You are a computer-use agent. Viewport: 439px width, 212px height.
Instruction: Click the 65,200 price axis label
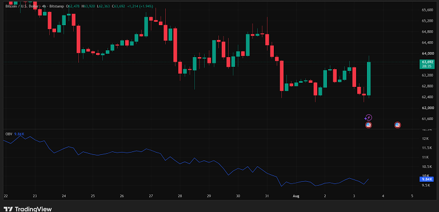pos(428,21)
